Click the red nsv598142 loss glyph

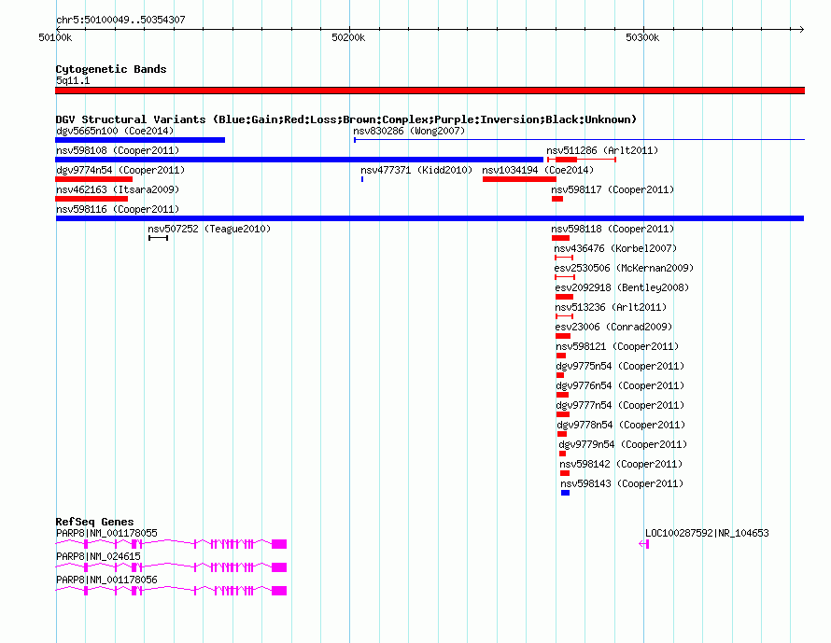point(565,473)
